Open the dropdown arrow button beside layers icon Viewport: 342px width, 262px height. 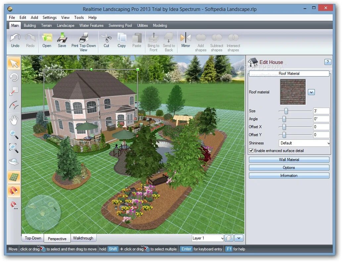tap(239, 238)
